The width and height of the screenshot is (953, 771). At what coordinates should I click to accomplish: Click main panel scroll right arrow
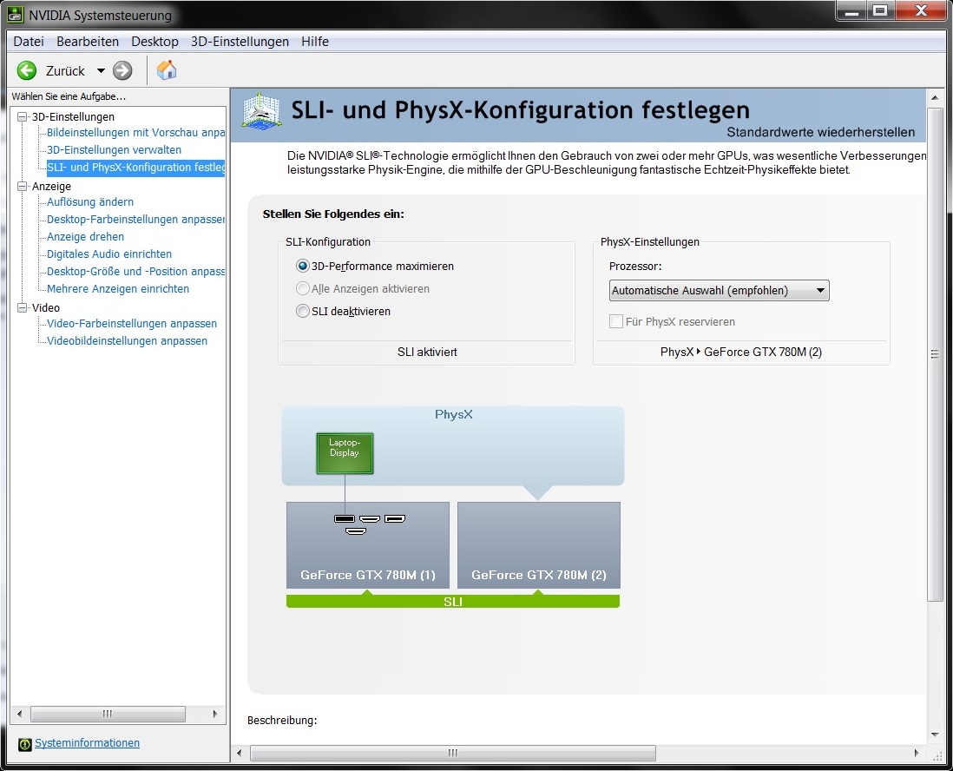(917, 753)
